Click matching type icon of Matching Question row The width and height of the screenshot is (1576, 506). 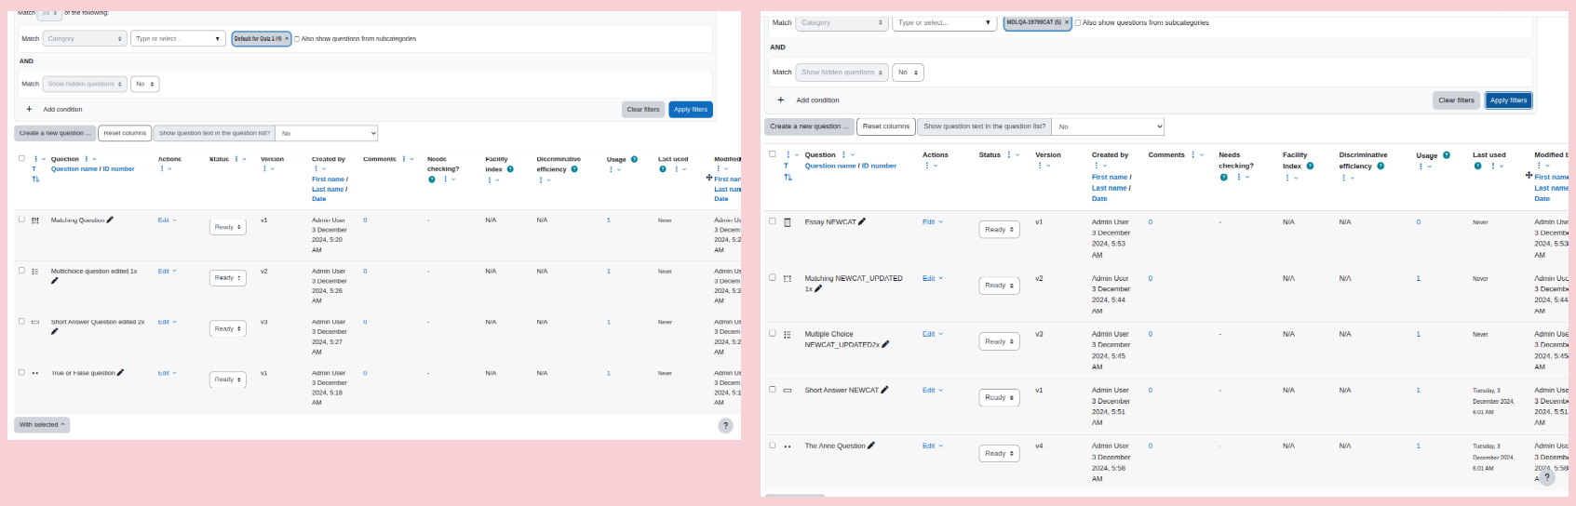click(35, 220)
